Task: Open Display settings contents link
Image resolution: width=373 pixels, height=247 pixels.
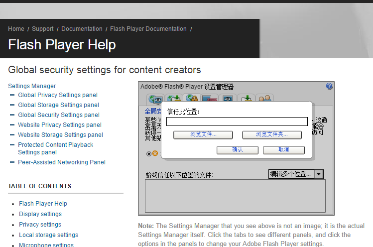Action: [x=40, y=214]
